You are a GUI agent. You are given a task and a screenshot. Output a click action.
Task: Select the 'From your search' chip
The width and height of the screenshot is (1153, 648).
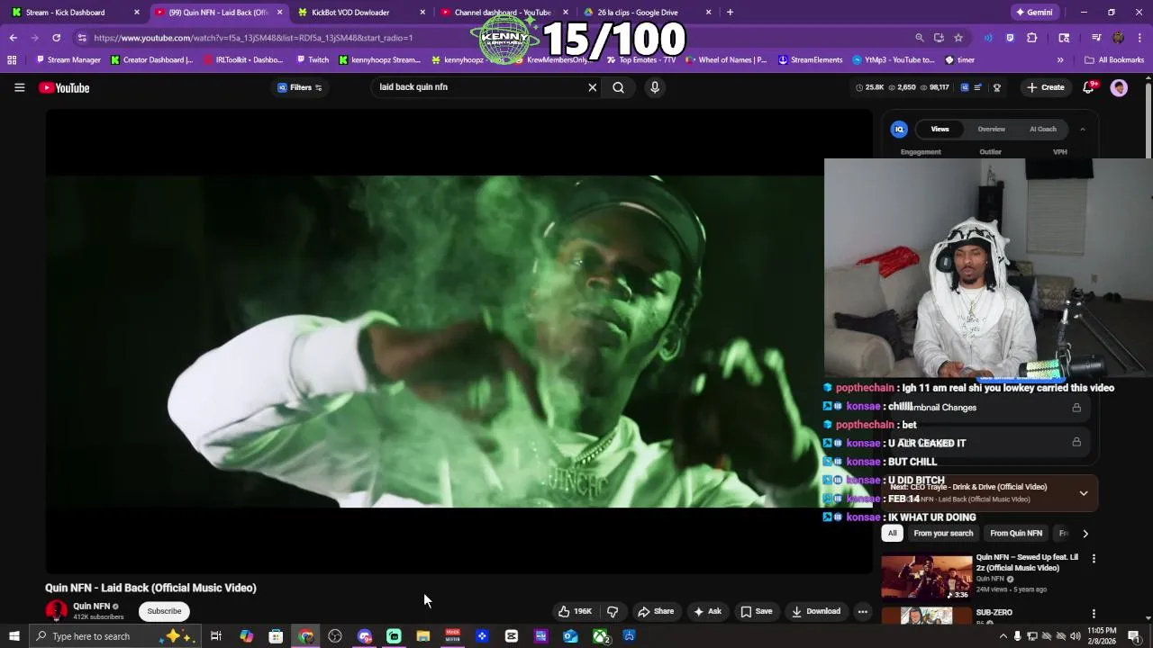(x=943, y=533)
